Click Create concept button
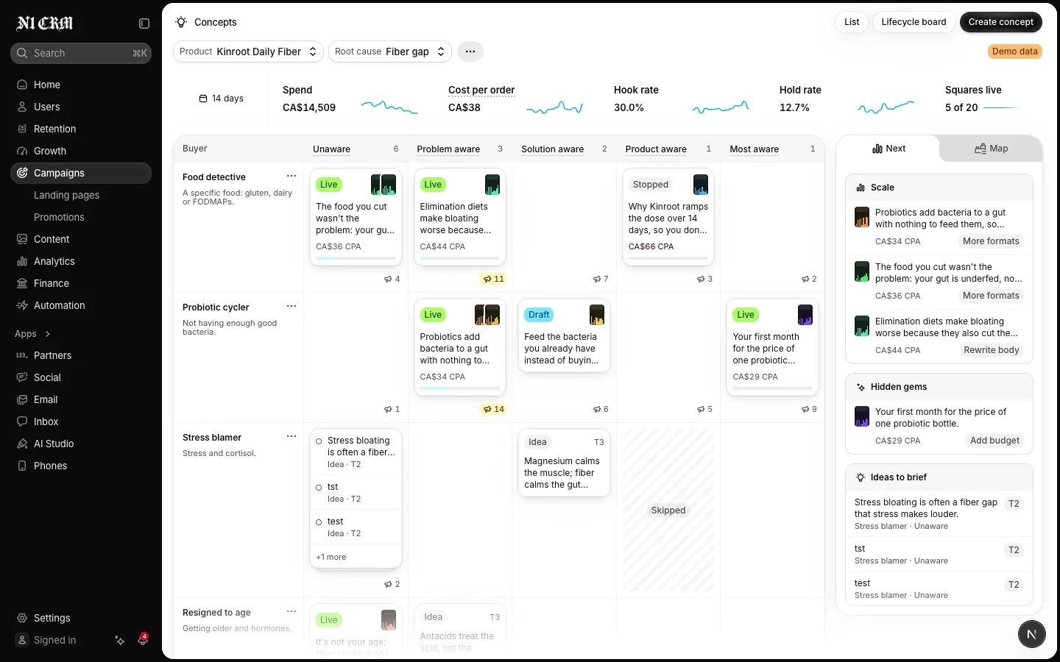This screenshot has width=1060, height=662. pos(1000,22)
